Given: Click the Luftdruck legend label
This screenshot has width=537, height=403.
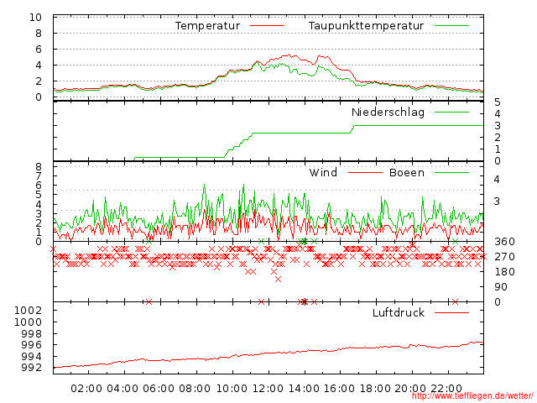Looking at the screenshot, I should pyautogui.click(x=399, y=312).
